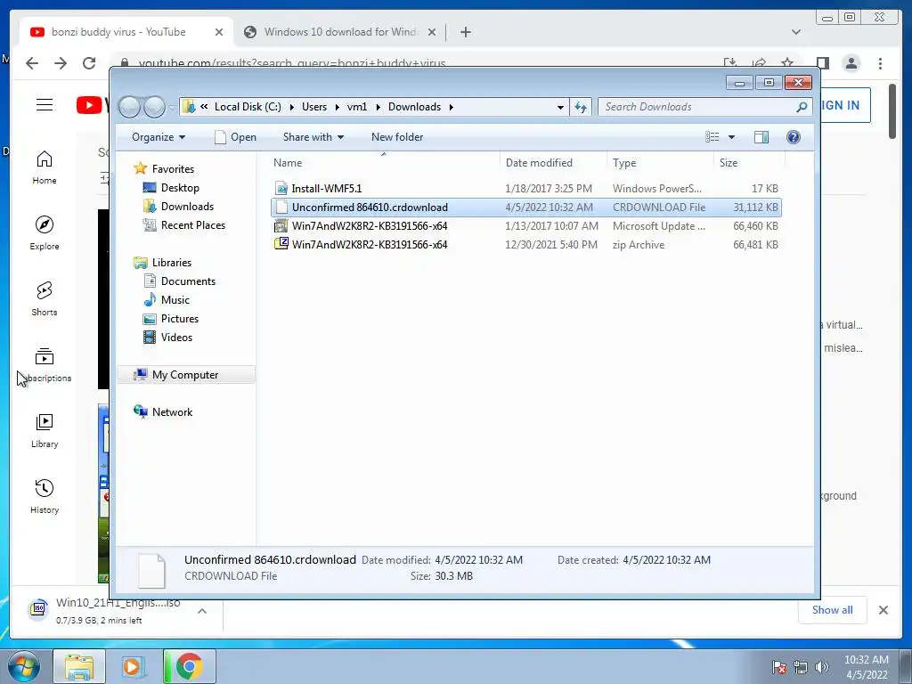
Task: Expand the address bar history dropdown
Action: pyautogui.click(x=560, y=107)
